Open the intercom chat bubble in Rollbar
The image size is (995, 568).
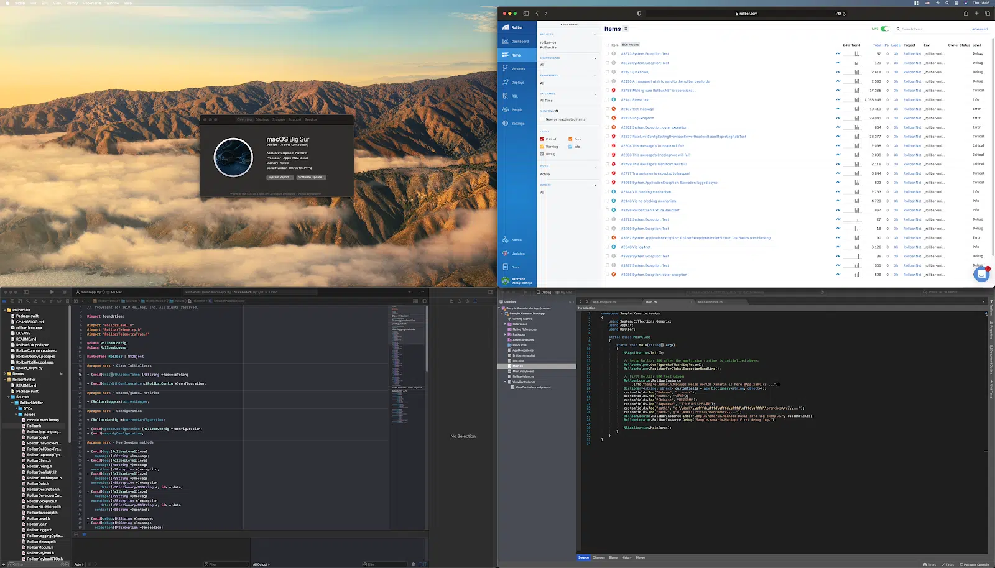pos(981,273)
